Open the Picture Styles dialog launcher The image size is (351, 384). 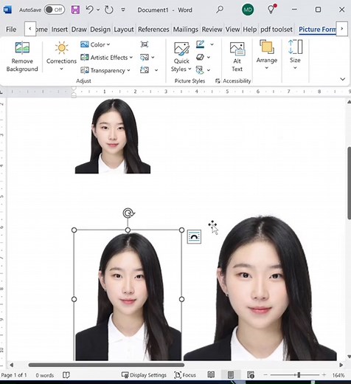click(218, 81)
